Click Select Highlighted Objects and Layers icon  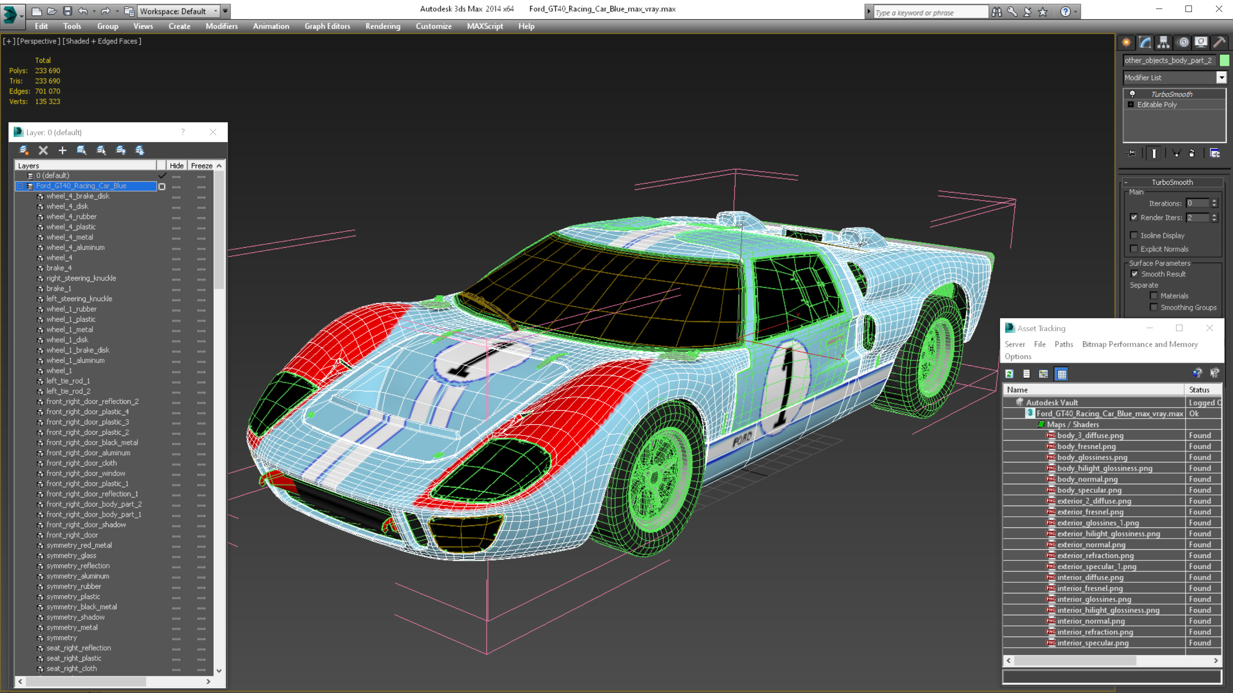click(x=81, y=150)
